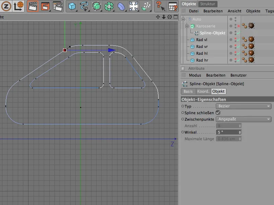The height and width of the screenshot is (205, 274).
Task: Switch to the Struktur tab
Action: point(208,4)
